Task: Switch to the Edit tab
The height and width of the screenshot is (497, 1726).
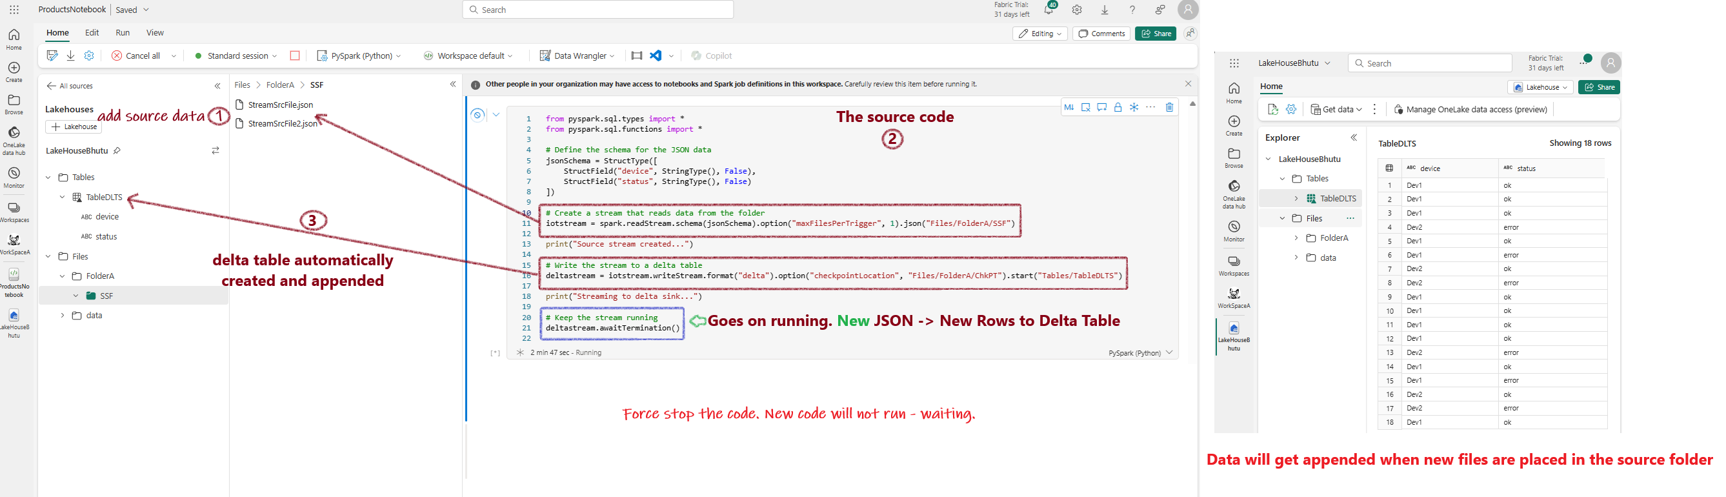Action: click(92, 33)
